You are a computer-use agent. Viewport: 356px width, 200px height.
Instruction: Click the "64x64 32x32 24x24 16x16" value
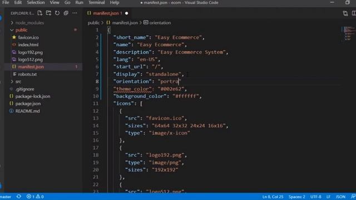click(189, 126)
